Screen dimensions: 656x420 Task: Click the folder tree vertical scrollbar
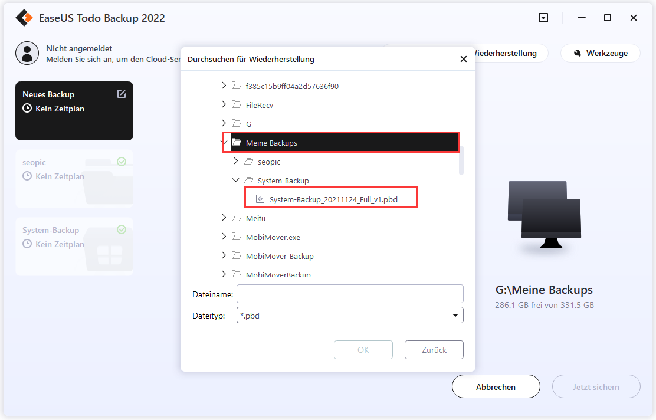pos(461,160)
